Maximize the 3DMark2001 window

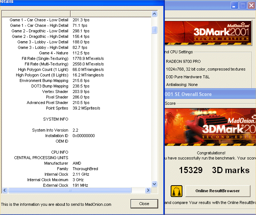(243, 6)
